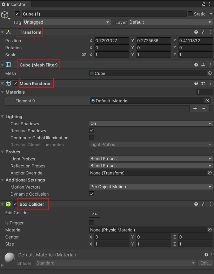The height and width of the screenshot is (274, 214).
Task: Click Position X field 0.7293027
Action: tap(112, 40)
